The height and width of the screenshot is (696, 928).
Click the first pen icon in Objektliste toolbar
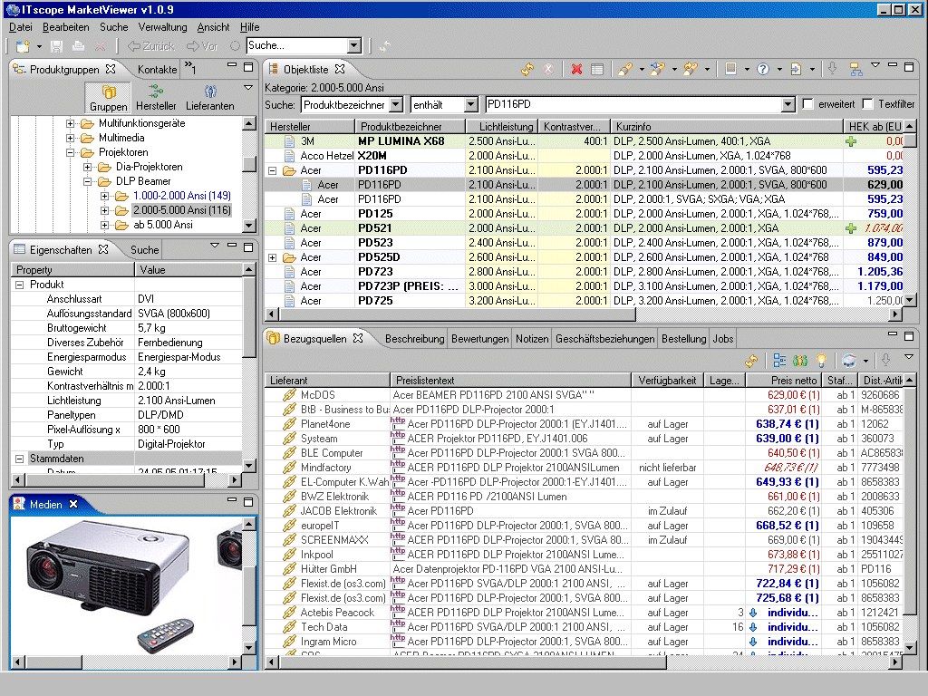click(625, 69)
